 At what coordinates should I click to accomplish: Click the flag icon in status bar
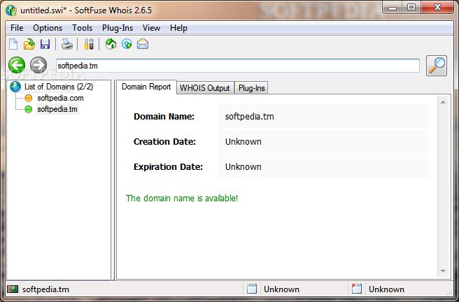[13, 289]
